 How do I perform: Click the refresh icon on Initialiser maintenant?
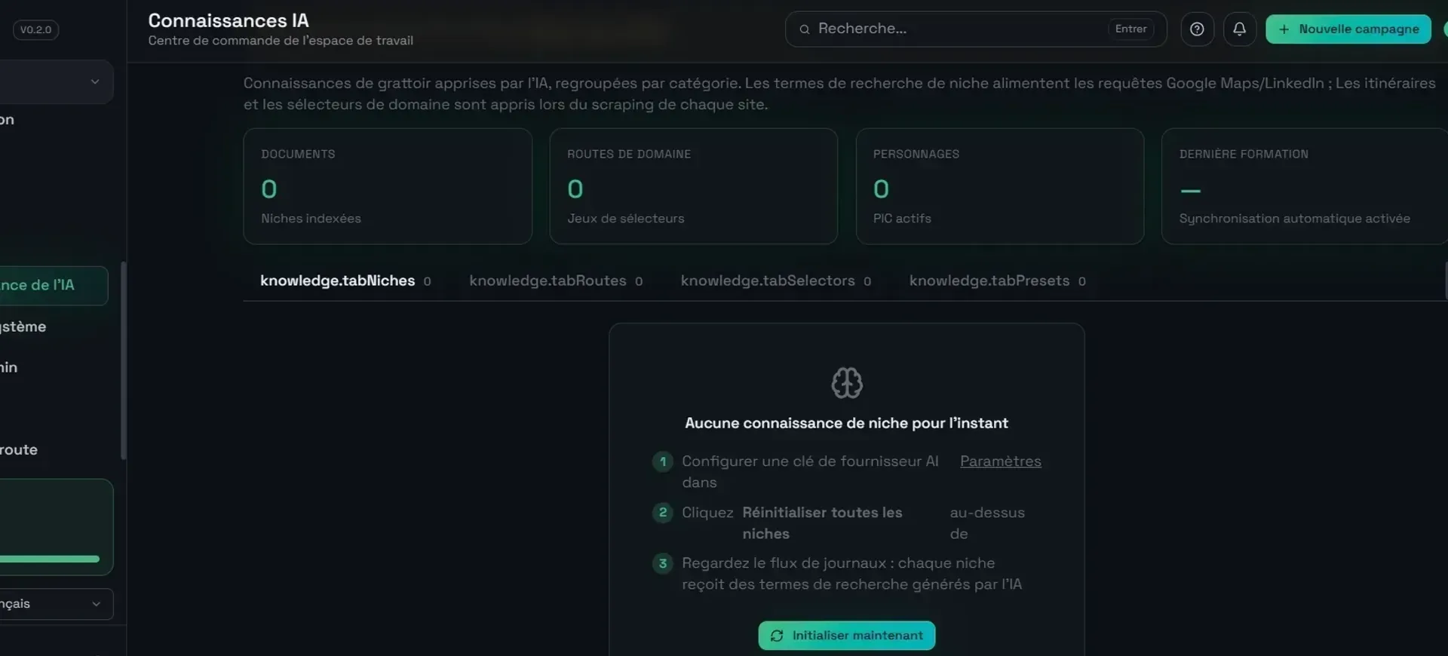(777, 636)
